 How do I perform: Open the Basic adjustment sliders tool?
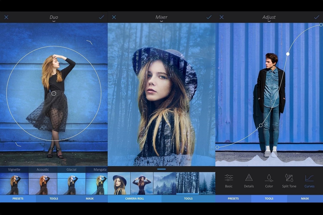tap(229, 181)
